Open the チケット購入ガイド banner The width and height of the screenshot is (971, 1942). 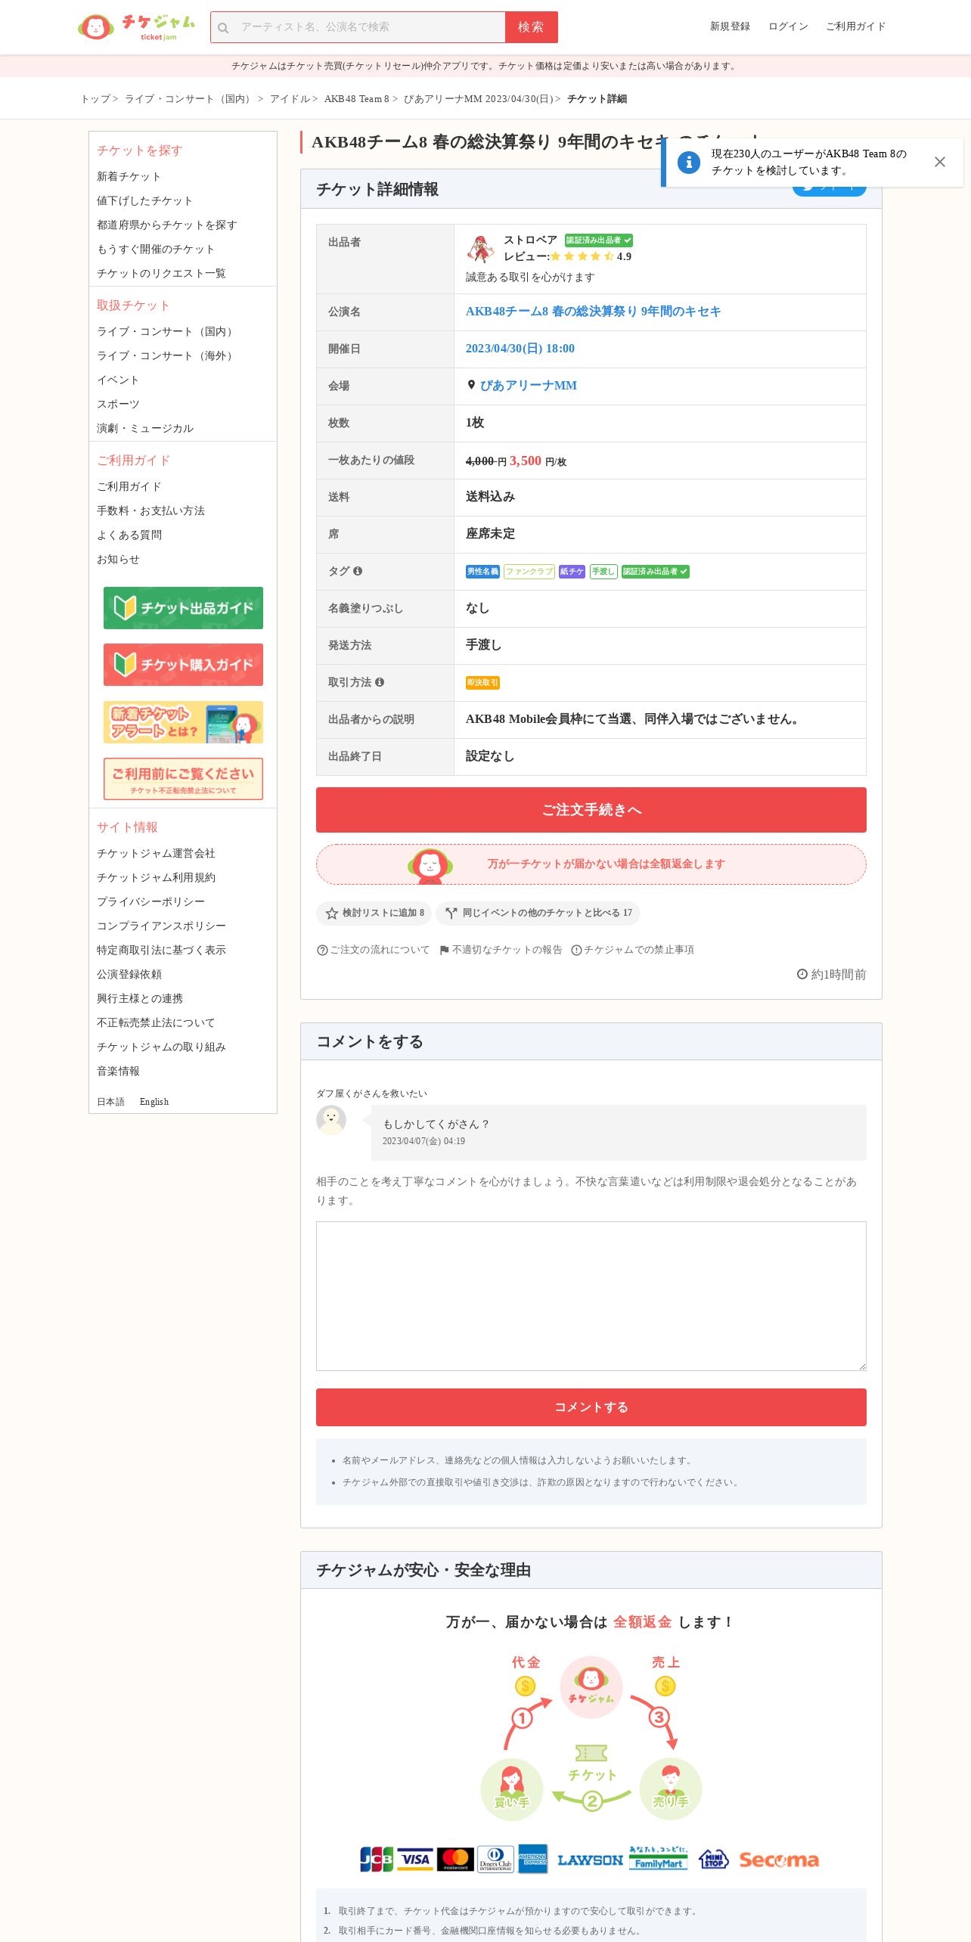coord(183,665)
